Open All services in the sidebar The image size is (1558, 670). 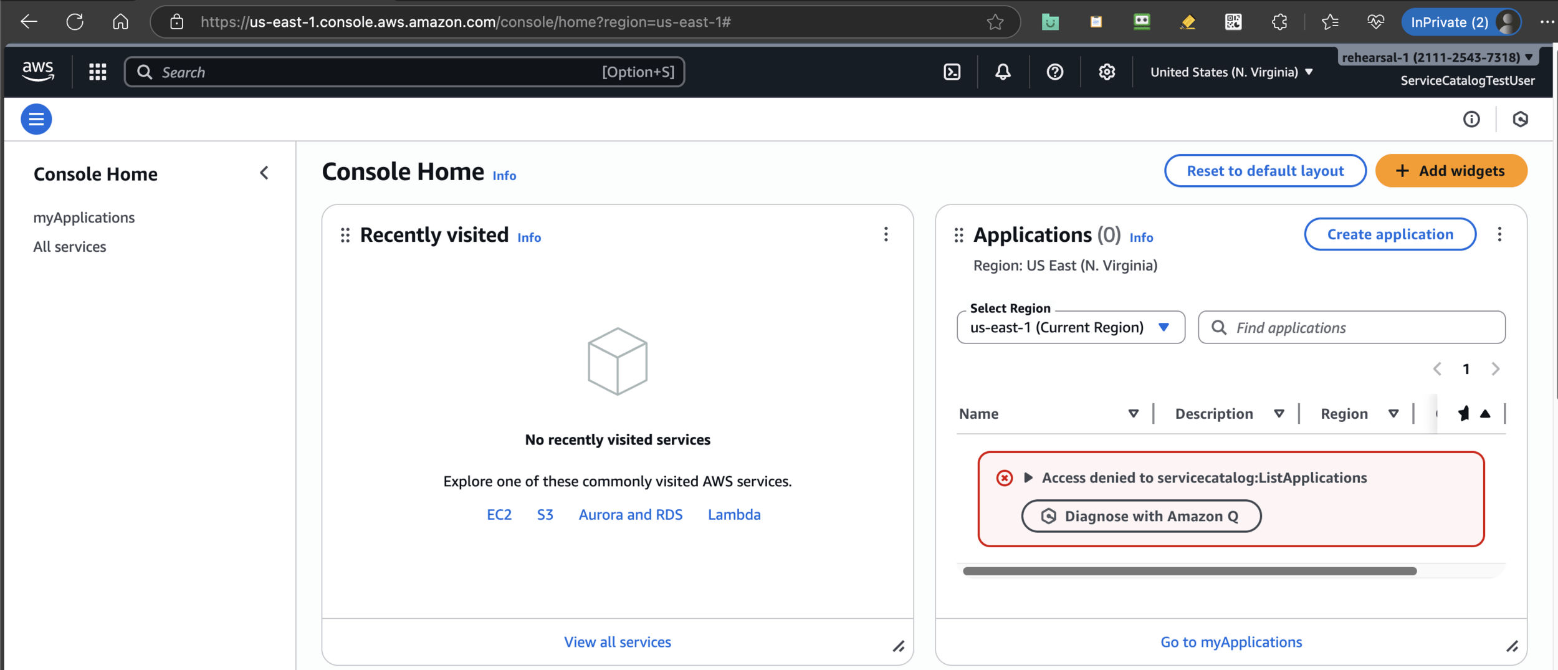pyautogui.click(x=70, y=247)
